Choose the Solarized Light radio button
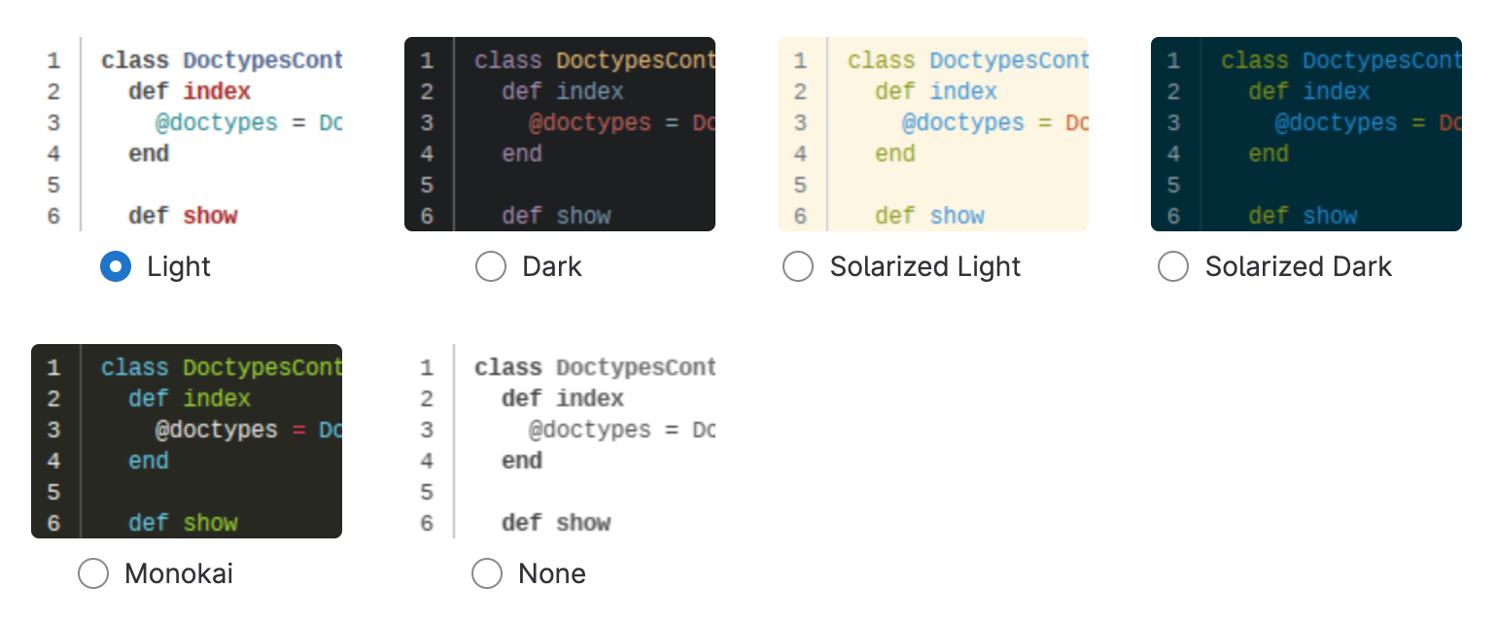The image size is (1497, 622). [x=798, y=266]
